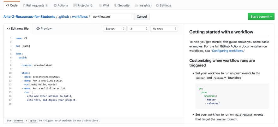Click the Security shield icon

pos(116,5)
